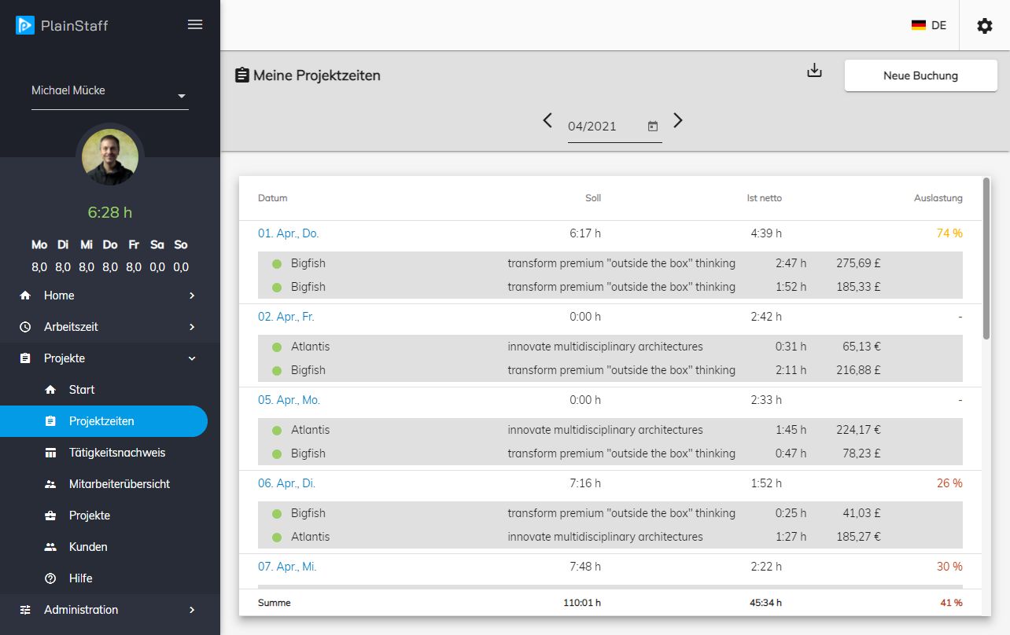Click the download export icon
1010x635 pixels.
click(x=814, y=71)
